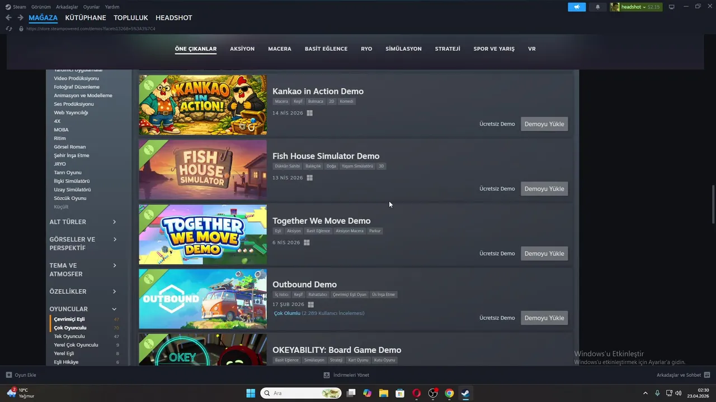
Task: Filter by Şehir İnşa Etme genre
Action: click(72, 155)
